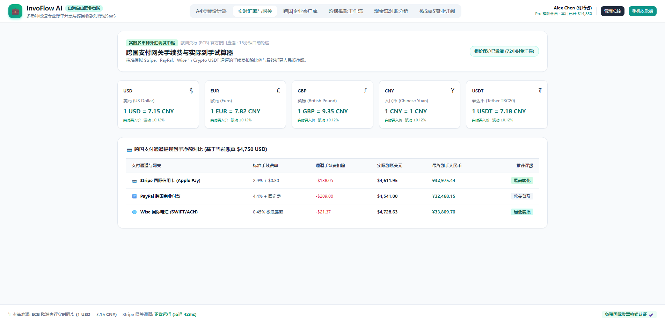
Task: Click the 最高转化 rating tag
Action: [x=522, y=181]
